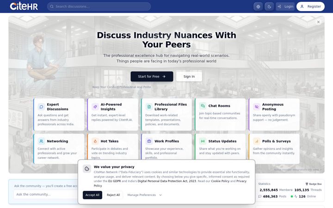Click the Polls & Surveys chart icon
This screenshot has height=208, width=333.
click(x=257, y=141)
